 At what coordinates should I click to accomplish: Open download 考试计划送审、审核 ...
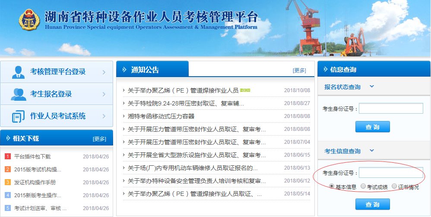[41, 208]
